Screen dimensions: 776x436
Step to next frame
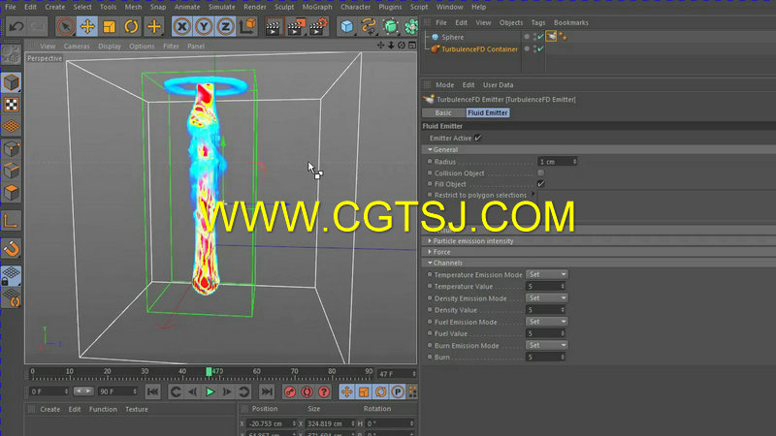click(x=227, y=392)
